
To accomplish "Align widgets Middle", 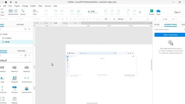I will [x=134, y=12].
